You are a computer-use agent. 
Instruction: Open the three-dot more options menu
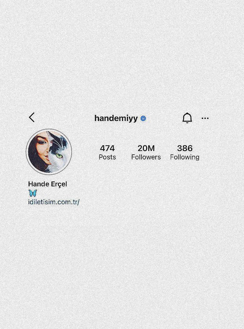point(205,118)
